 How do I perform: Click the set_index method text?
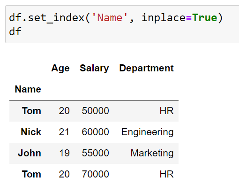[56, 18]
